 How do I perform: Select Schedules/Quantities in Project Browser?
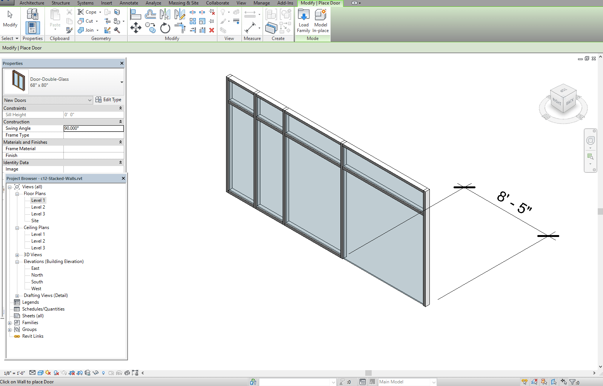click(x=43, y=309)
